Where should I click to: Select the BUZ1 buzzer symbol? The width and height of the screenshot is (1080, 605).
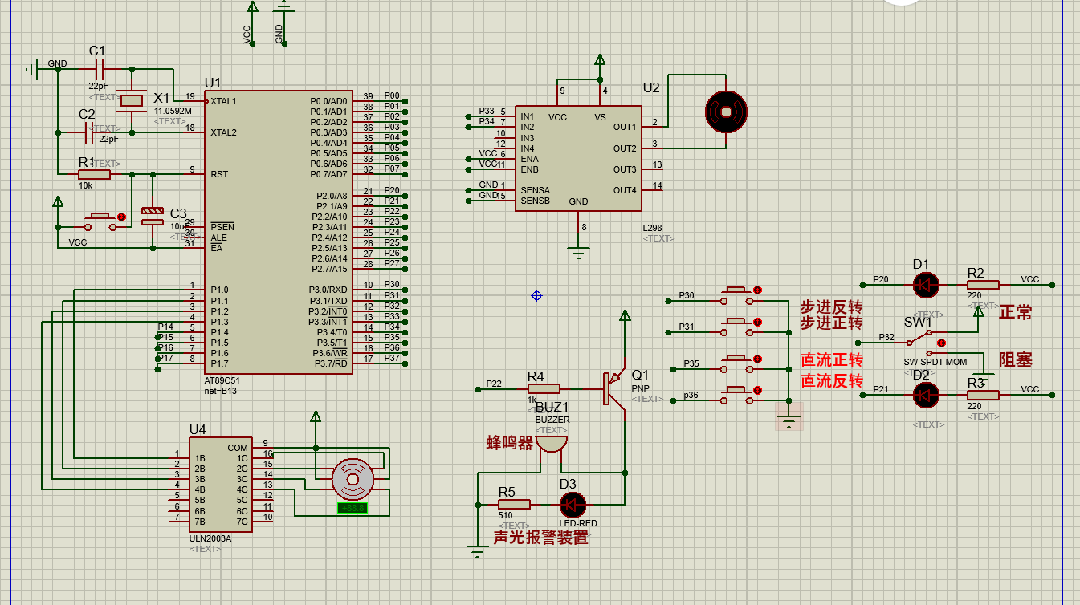click(552, 444)
